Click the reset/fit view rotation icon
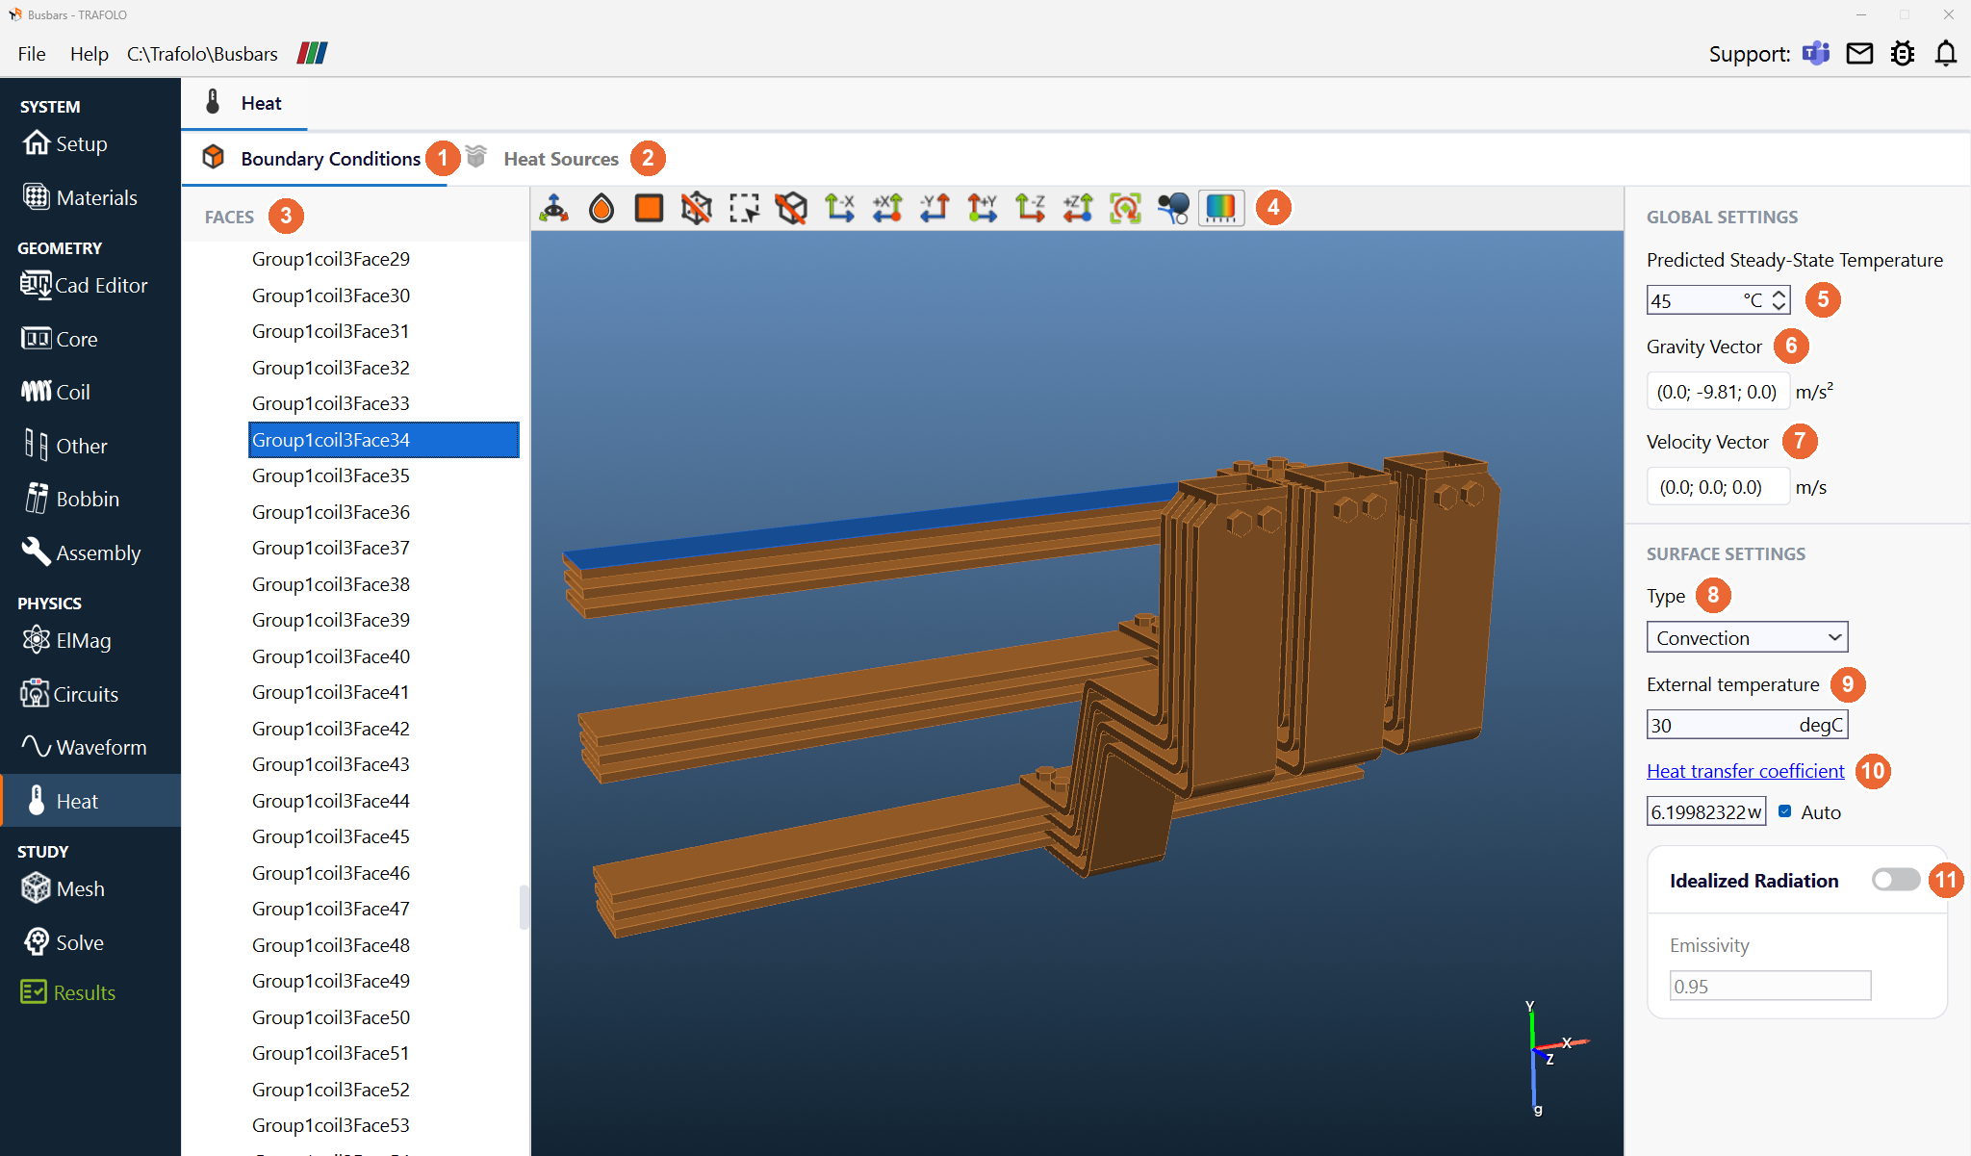The height and width of the screenshot is (1156, 1971). [x=1125, y=208]
